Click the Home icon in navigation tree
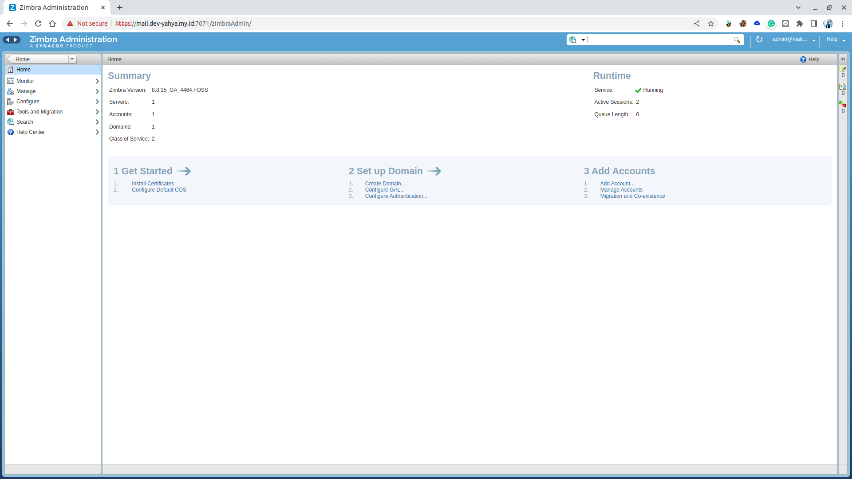 [x=11, y=70]
